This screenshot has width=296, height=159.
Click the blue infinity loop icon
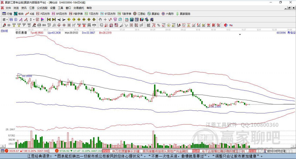tap(231, 25)
